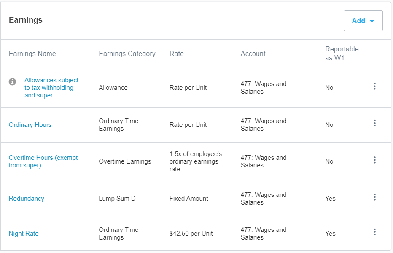The image size is (393, 253).
Task: Click info icon beside Allowances earnings row
Action: (13, 81)
